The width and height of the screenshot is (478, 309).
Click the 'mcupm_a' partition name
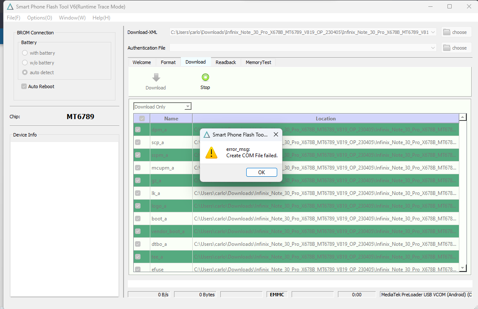(x=163, y=168)
